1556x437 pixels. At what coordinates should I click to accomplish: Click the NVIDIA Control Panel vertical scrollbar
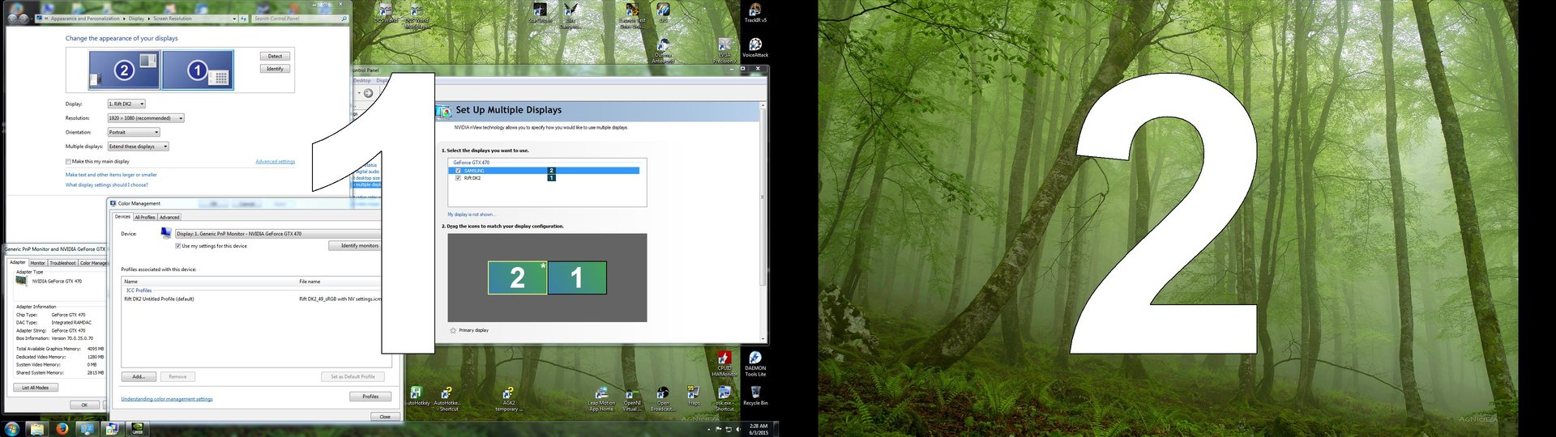[763, 221]
